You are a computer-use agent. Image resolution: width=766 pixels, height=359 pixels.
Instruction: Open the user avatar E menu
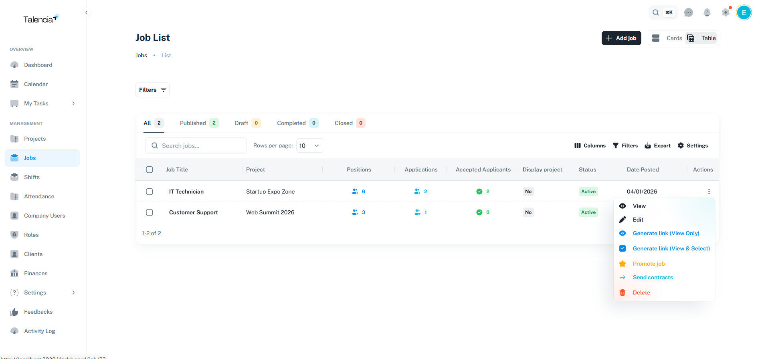click(x=744, y=12)
